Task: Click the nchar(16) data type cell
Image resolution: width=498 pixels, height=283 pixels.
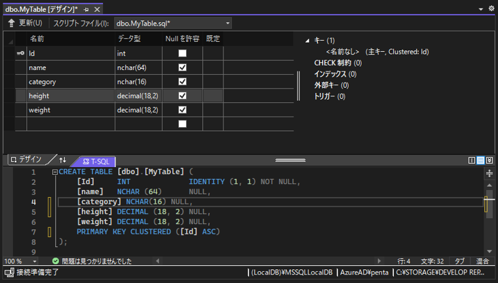Action: [138, 82]
